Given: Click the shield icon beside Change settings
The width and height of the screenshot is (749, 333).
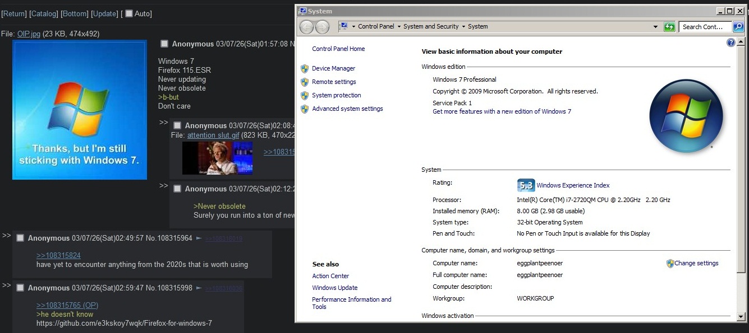Looking at the screenshot, I should [670, 264].
